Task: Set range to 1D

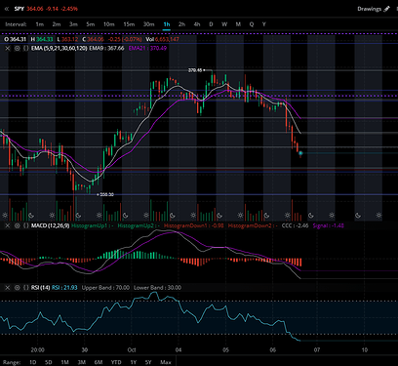Action: [x=33, y=362]
